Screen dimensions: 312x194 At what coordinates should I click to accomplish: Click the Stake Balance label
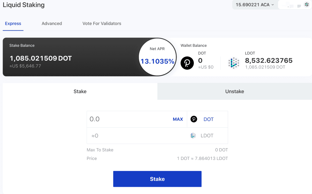[x=22, y=46]
